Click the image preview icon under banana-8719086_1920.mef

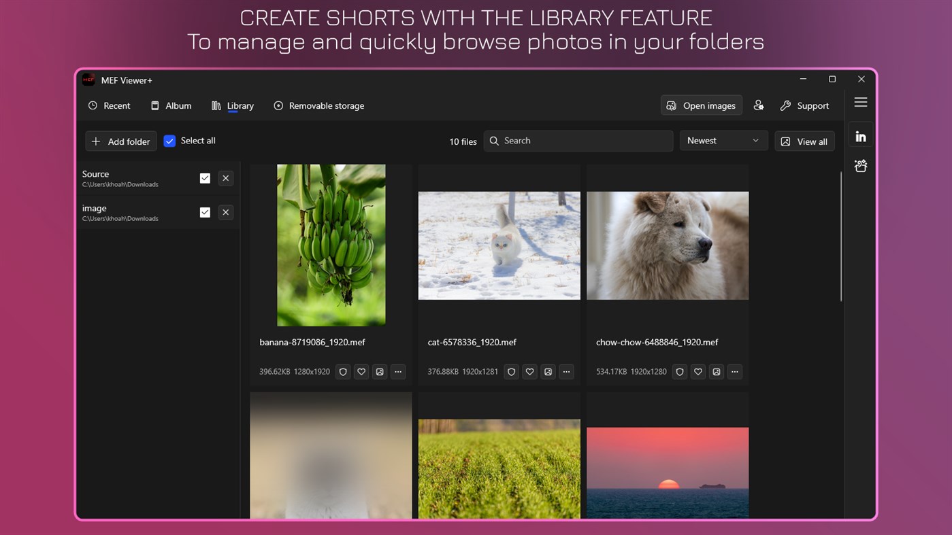coord(379,372)
